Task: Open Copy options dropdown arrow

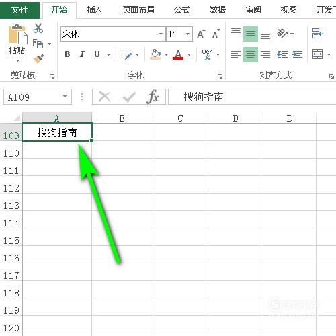Action: point(49,44)
